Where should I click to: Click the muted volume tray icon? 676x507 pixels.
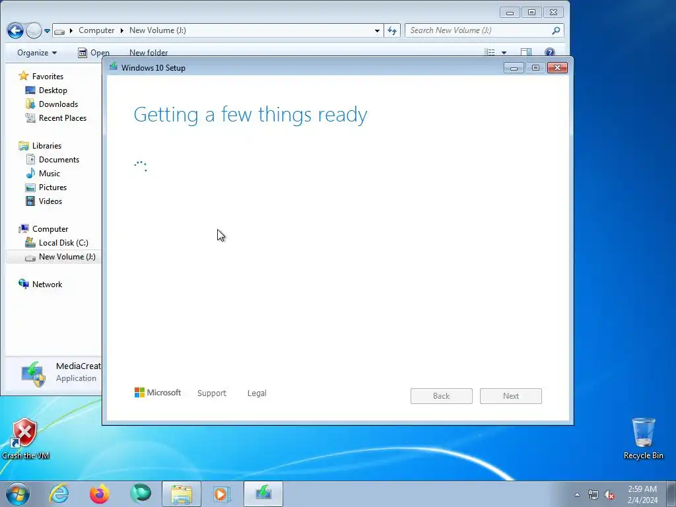point(609,494)
